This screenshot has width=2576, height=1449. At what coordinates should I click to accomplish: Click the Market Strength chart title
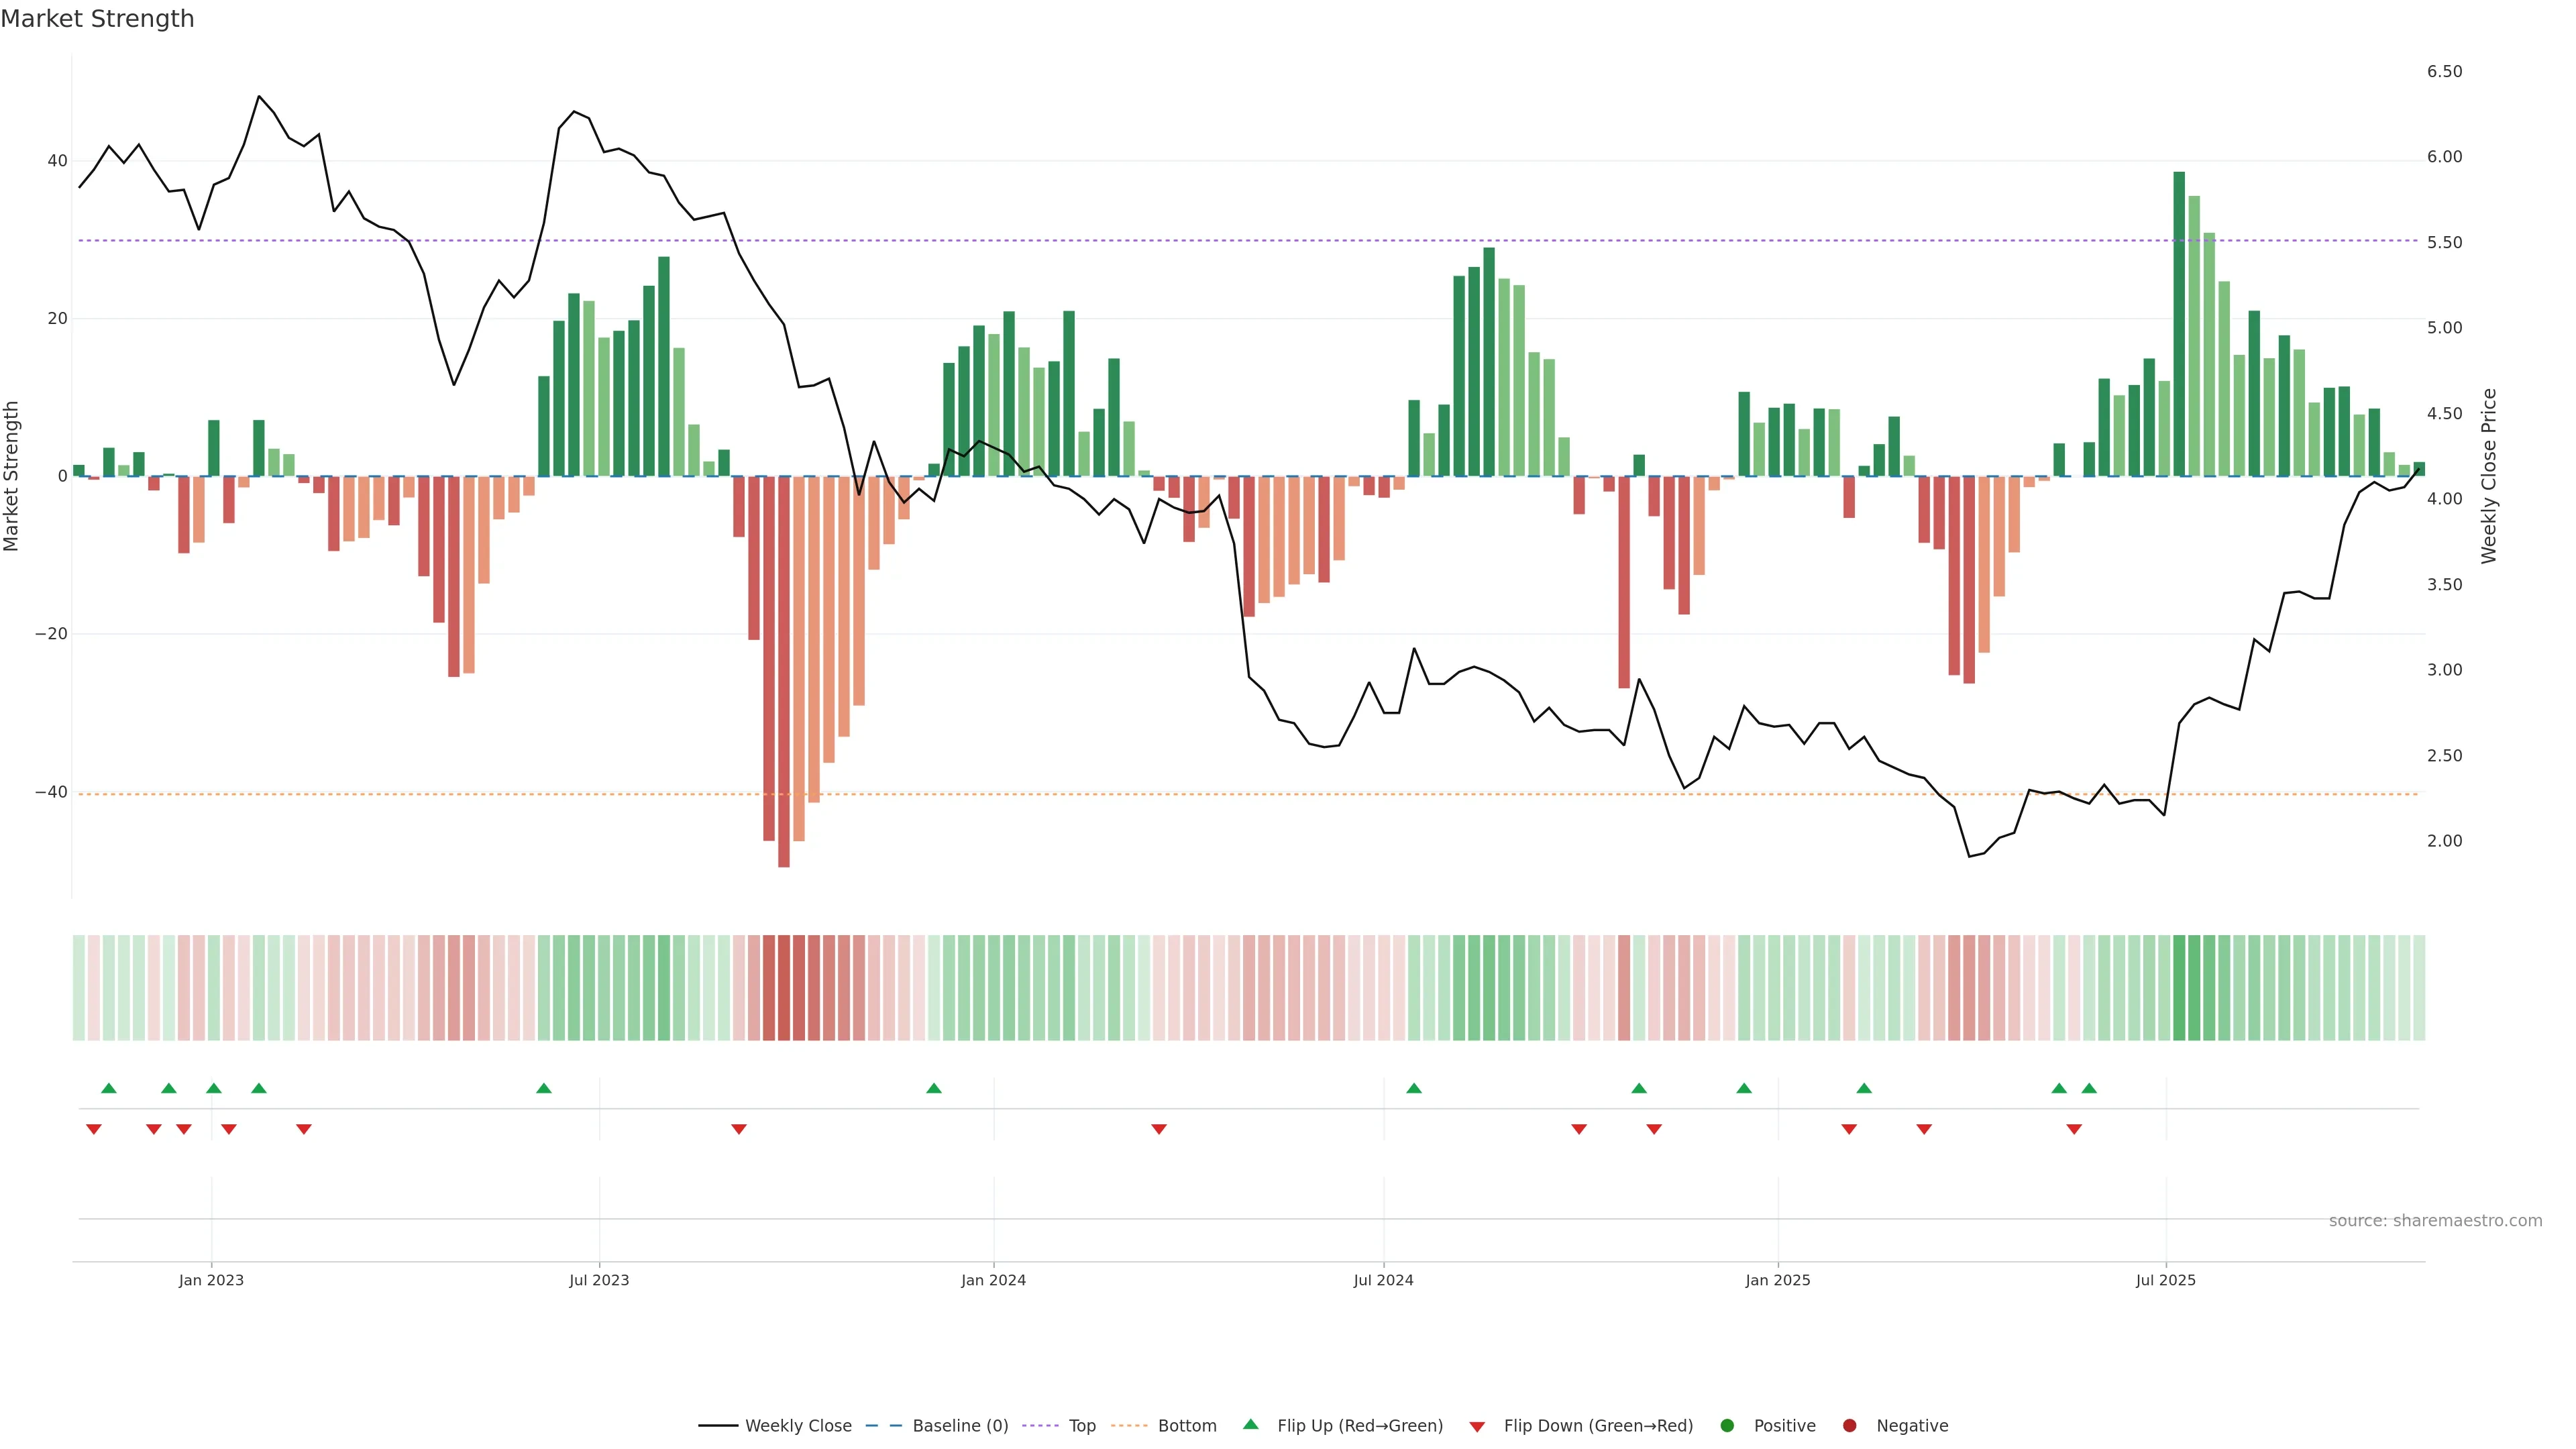[x=97, y=19]
